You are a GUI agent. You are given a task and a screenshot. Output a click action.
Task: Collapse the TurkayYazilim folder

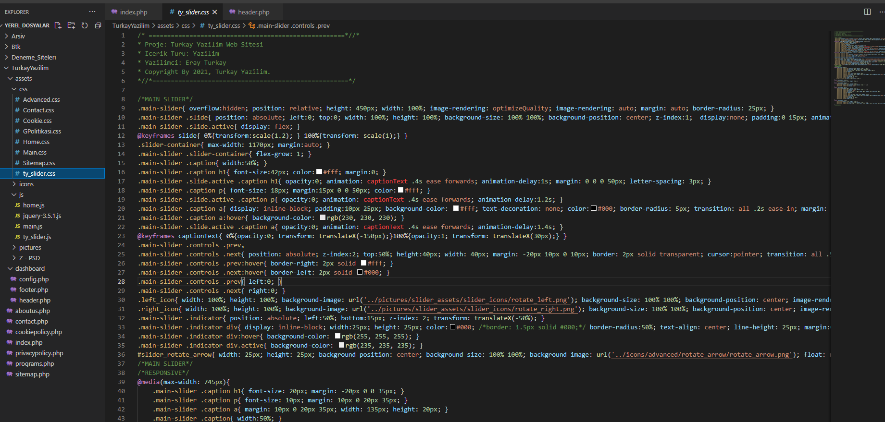coord(30,68)
